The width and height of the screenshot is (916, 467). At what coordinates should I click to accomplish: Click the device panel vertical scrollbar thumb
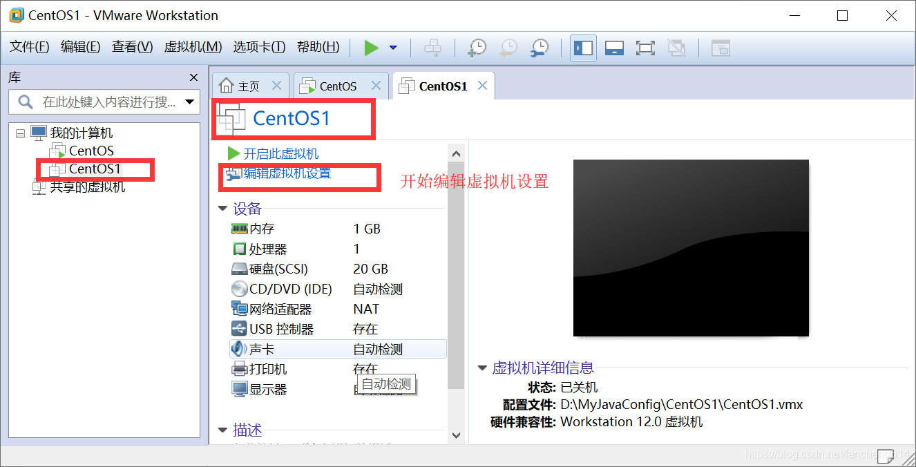[x=456, y=276]
